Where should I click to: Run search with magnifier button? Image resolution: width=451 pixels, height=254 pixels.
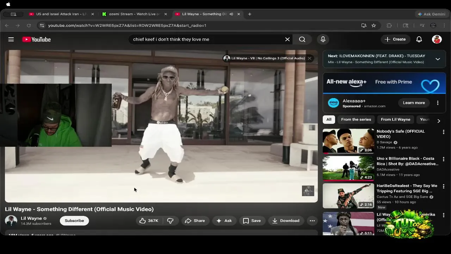[302, 39]
